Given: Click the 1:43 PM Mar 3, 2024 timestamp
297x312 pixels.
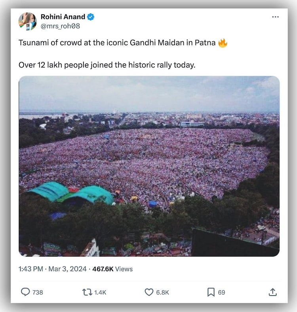Looking at the screenshot, I should [53, 269].
